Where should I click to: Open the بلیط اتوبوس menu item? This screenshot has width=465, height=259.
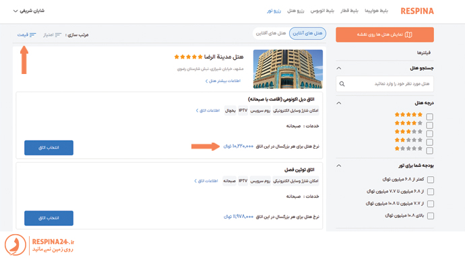tap(322, 11)
